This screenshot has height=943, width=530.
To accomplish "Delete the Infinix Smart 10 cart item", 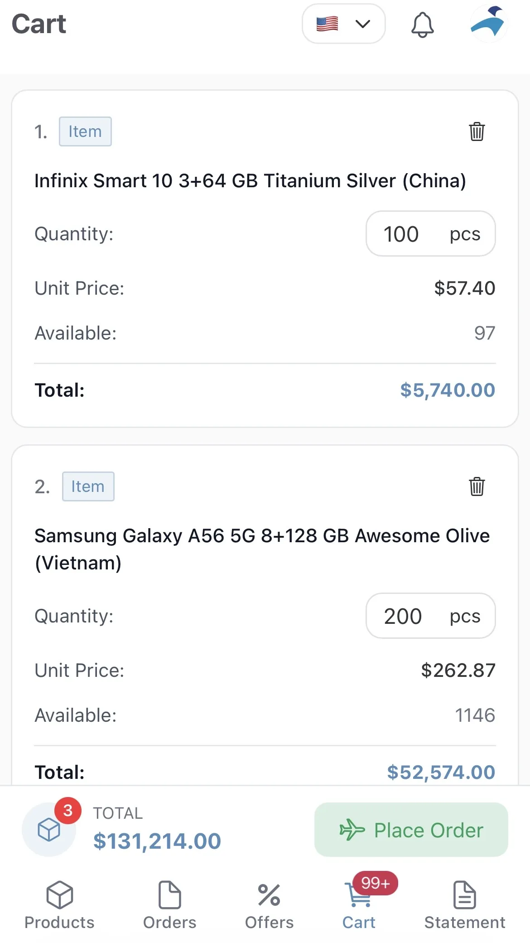I will tap(477, 131).
